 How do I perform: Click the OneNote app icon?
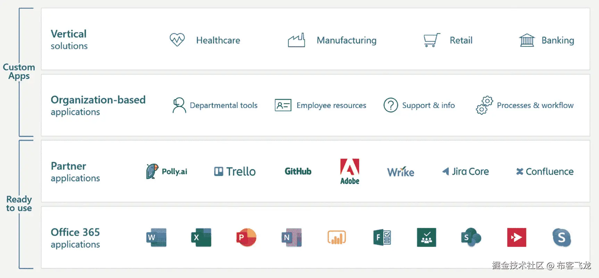[291, 237]
